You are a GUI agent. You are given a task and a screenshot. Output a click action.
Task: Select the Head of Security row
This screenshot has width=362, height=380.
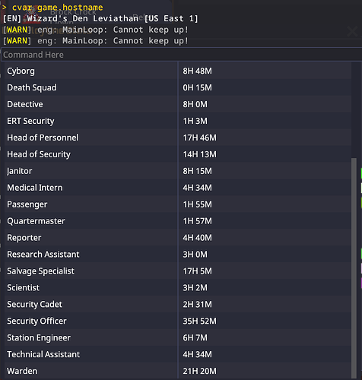[x=178, y=154]
